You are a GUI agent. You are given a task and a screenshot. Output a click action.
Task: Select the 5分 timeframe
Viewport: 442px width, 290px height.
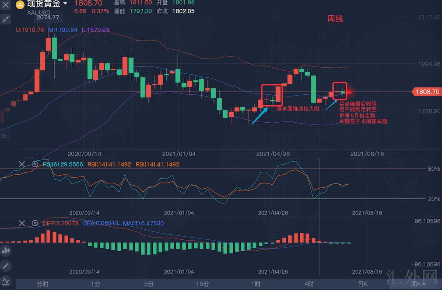149,284
